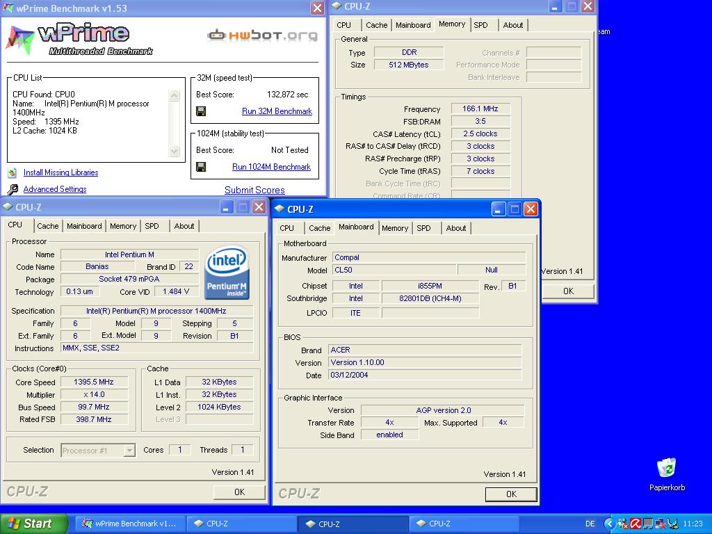Viewport: 712px width, 534px height.
Task: Open Mainboard tab in the CPU-tab CPU-Z window
Action: click(84, 226)
